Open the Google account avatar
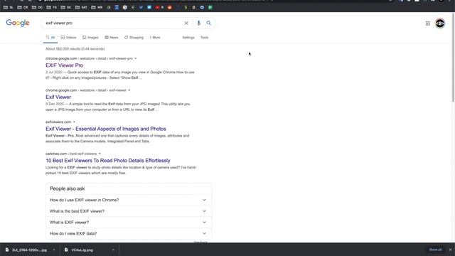The width and height of the screenshot is (455, 256). (440, 23)
